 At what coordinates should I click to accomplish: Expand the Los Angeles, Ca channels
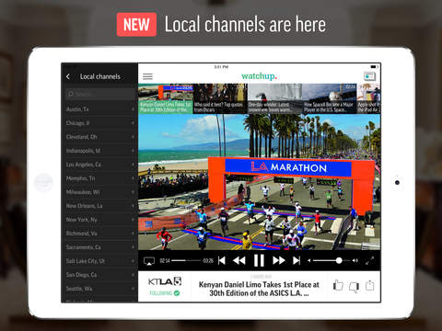point(99,165)
